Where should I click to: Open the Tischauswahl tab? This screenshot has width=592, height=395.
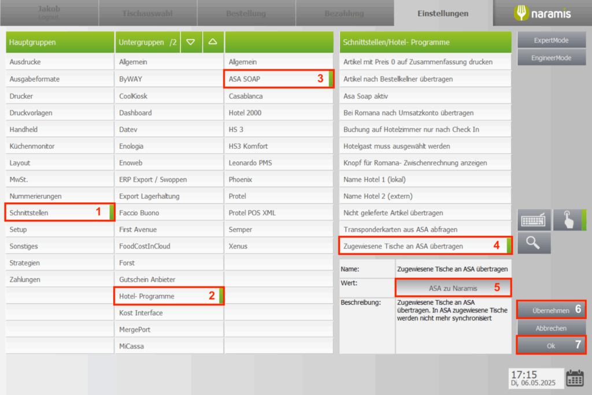tap(147, 13)
